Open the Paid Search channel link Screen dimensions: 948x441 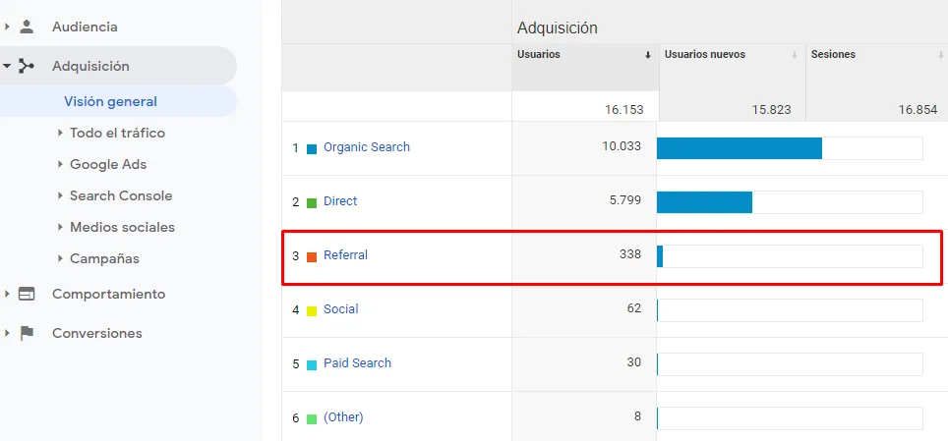[x=357, y=363]
